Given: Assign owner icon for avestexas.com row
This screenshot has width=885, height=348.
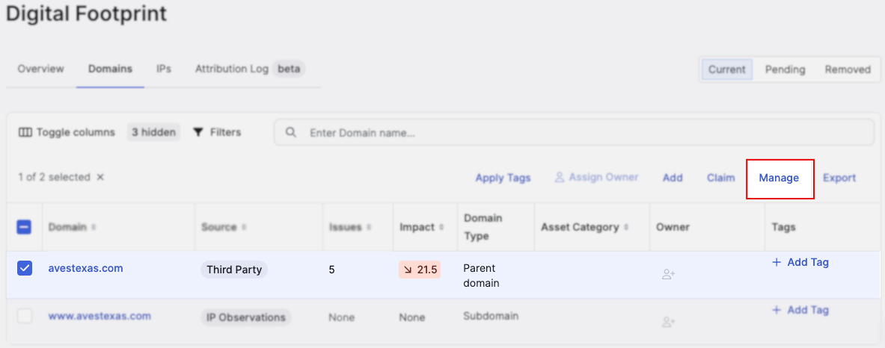Looking at the screenshot, I should pos(669,275).
